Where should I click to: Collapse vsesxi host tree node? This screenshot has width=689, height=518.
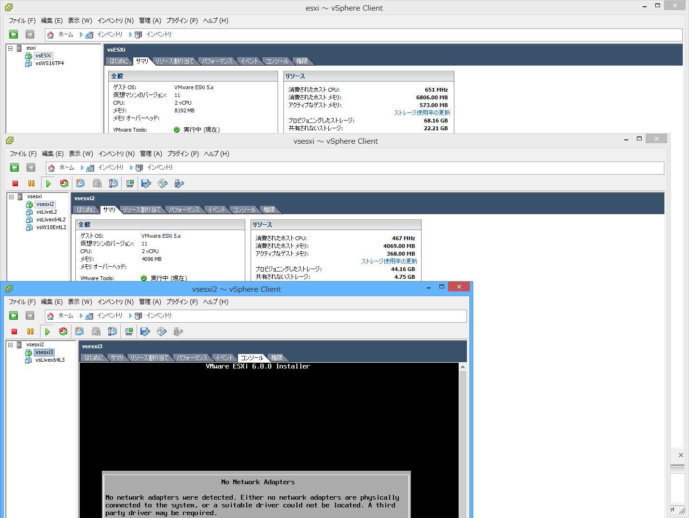click(11, 197)
